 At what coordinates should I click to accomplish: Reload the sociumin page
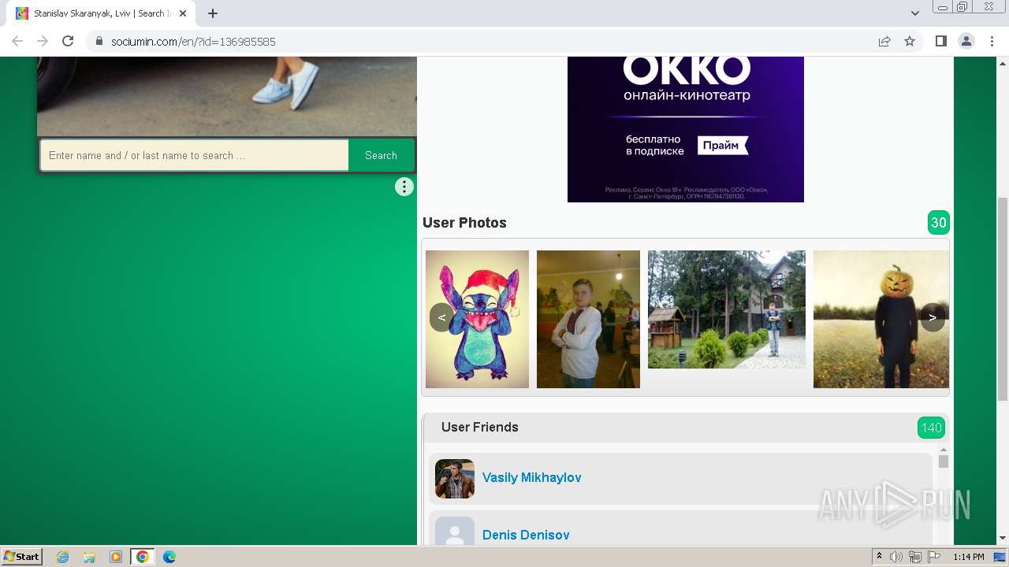point(68,41)
